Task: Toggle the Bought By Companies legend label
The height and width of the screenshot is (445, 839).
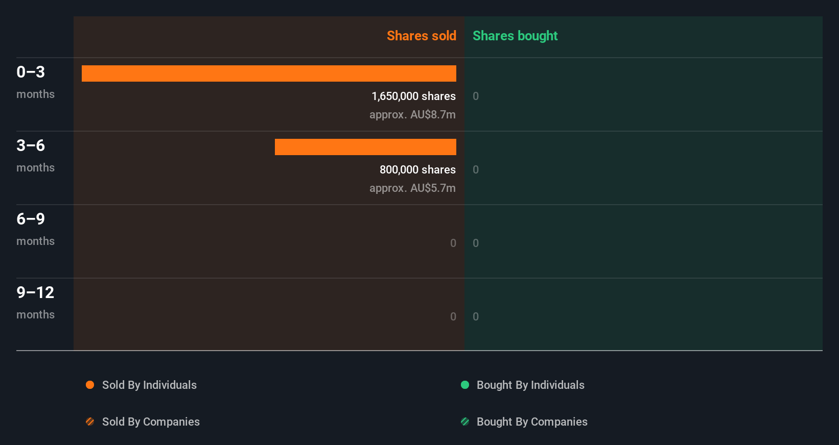Action: (x=532, y=422)
